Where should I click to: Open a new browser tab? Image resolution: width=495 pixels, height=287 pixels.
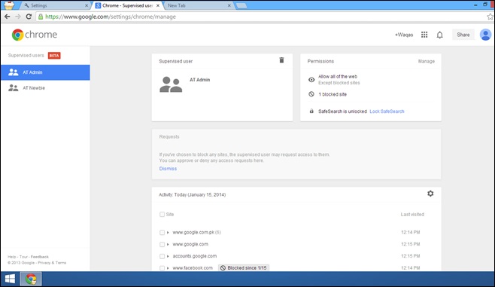click(241, 6)
